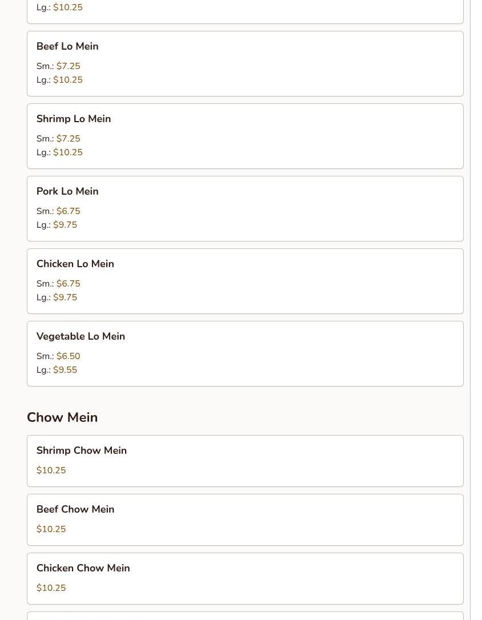This screenshot has width=482, height=620.
Task: Select Shrimp Lo Mein small $7.25 option
Action: 58,138
